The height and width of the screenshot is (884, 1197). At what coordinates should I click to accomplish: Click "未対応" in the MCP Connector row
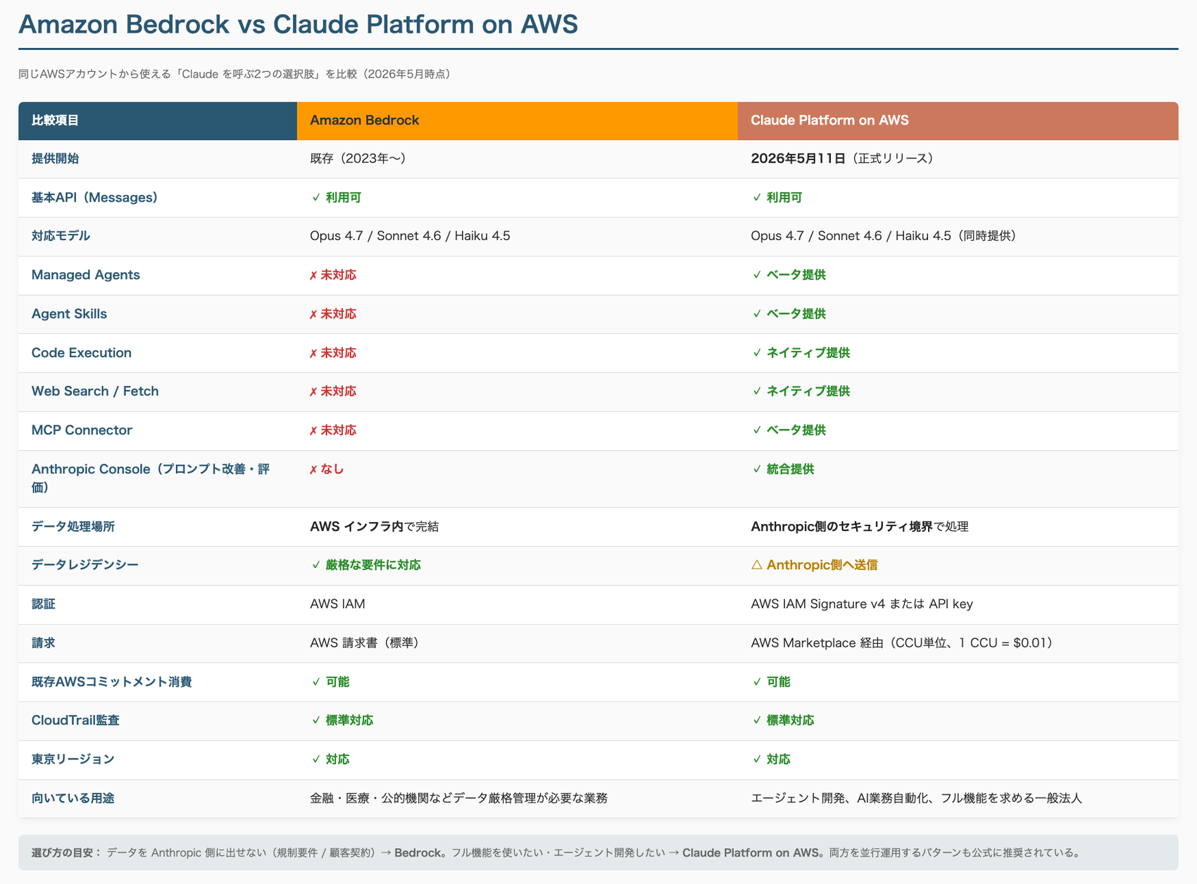click(x=333, y=430)
